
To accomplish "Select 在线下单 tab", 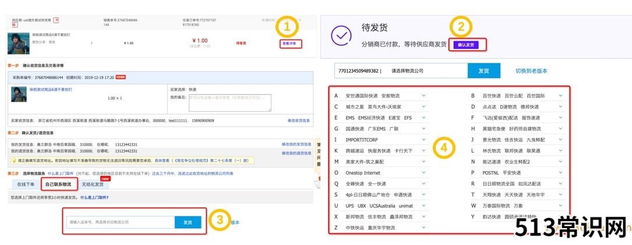I will coord(26,184).
